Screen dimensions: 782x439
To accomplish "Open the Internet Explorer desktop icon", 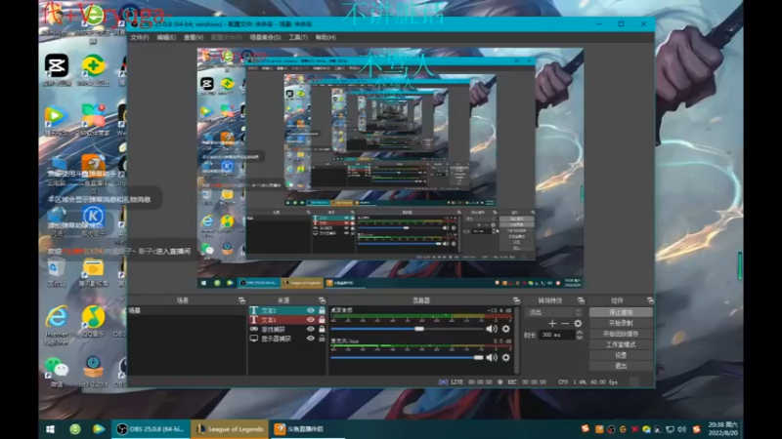I will click(x=57, y=325).
